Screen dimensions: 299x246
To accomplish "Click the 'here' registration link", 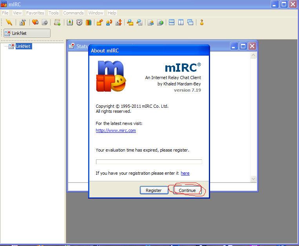I will [185, 173].
